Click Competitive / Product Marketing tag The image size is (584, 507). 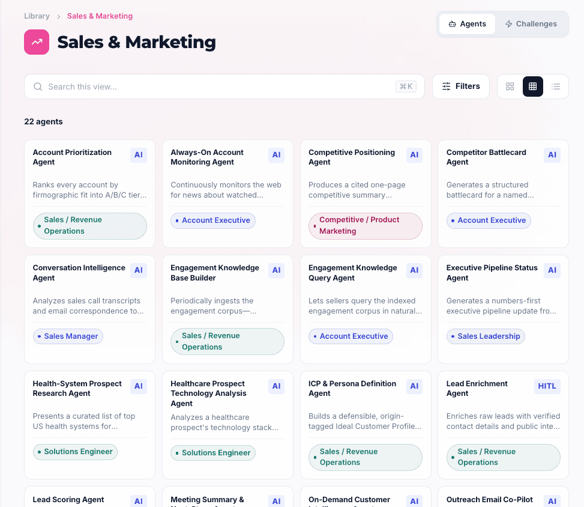[366, 226]
